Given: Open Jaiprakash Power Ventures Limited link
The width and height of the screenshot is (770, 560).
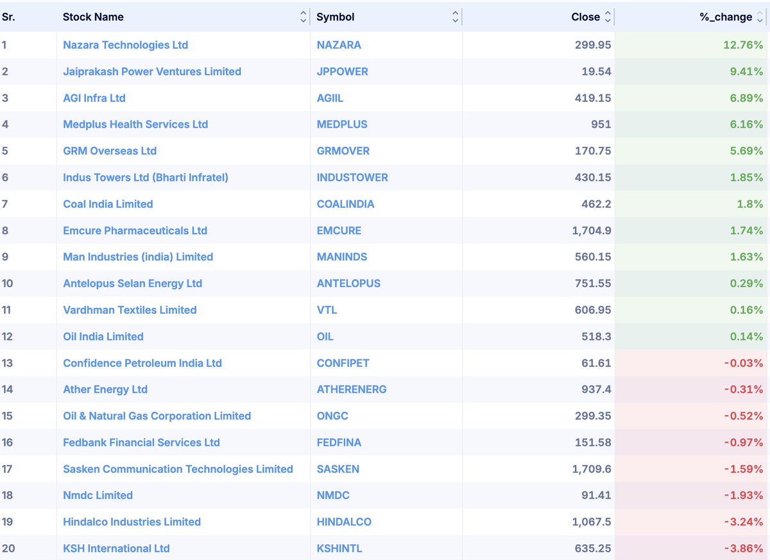Looking at the screenshot, I should pos(152,72).
